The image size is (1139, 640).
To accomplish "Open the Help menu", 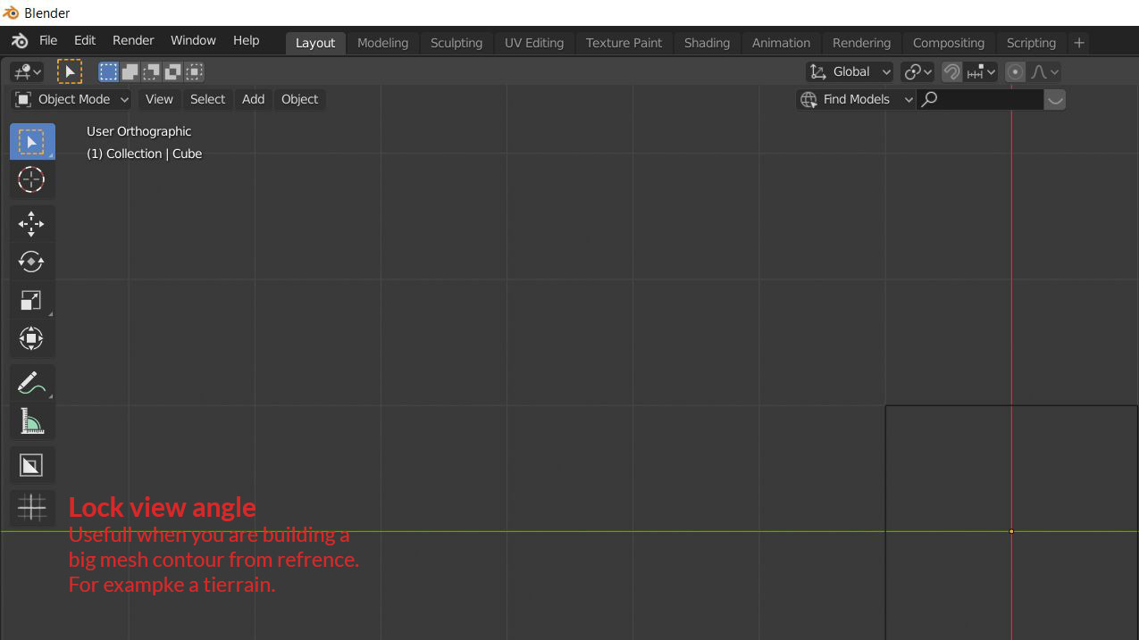I will [x=247, y=41].
